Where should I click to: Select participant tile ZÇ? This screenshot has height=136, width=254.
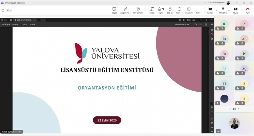tap(244, 69)
